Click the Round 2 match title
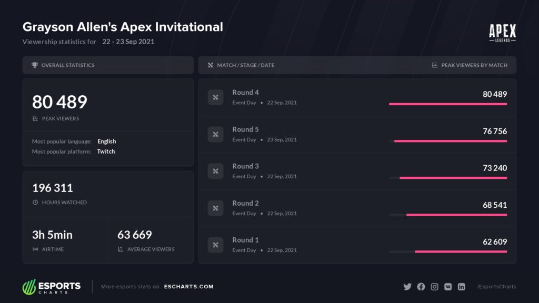The image size is (539, 303). tap(246, 203)
